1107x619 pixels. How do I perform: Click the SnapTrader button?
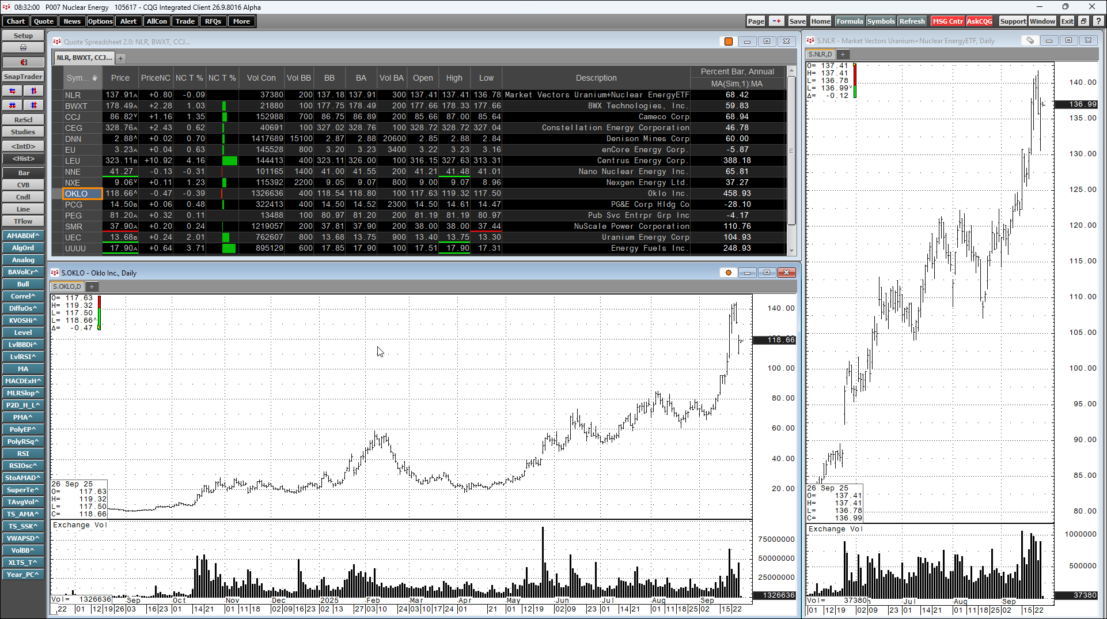pos(23,77)
